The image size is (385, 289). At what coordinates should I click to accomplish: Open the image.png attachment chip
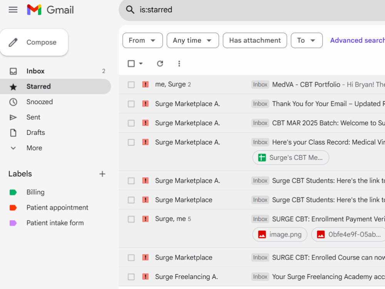pos(280,234)
